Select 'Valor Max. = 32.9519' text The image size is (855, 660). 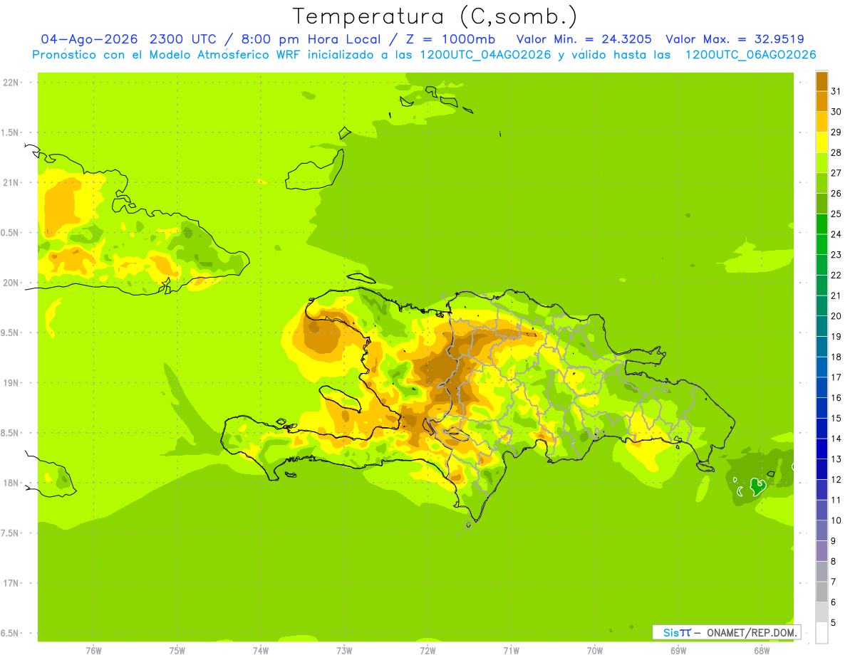tap(735, 39)
